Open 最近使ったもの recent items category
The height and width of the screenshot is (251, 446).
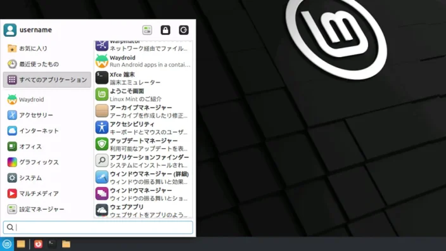pyautogui.click(x=47, y=64)
